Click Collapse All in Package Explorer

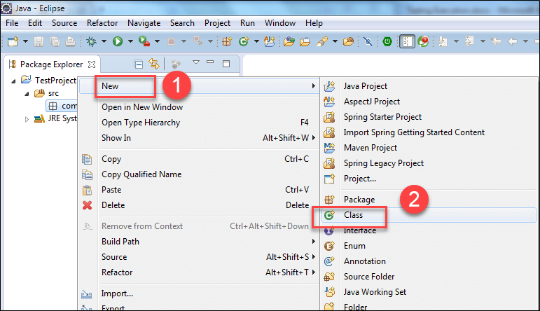(139, 64)
